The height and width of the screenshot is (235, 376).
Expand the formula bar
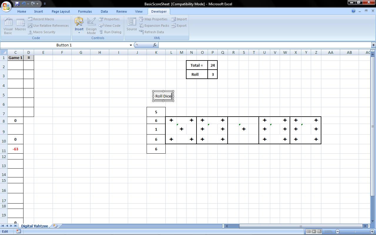373,45
